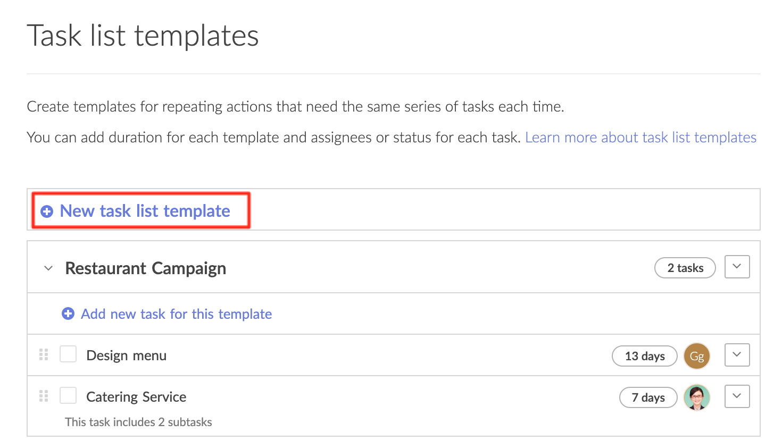
Task: Click the Gg assignee avatar
Action: 697,356
